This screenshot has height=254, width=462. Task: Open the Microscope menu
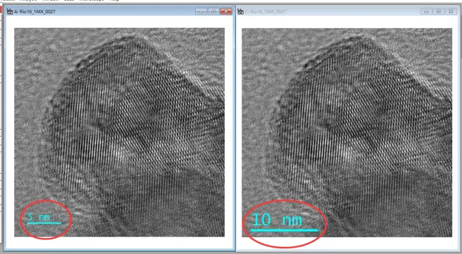(x=92, y=1)
